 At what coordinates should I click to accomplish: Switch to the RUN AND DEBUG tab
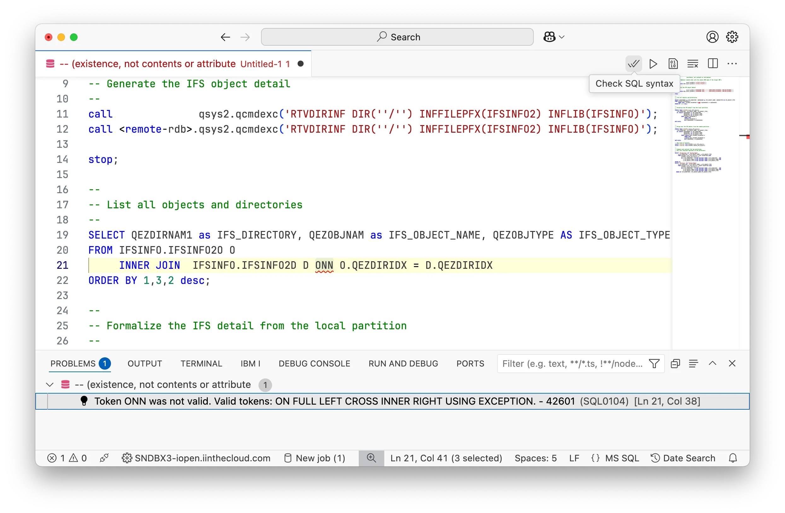tap(403, 363)
